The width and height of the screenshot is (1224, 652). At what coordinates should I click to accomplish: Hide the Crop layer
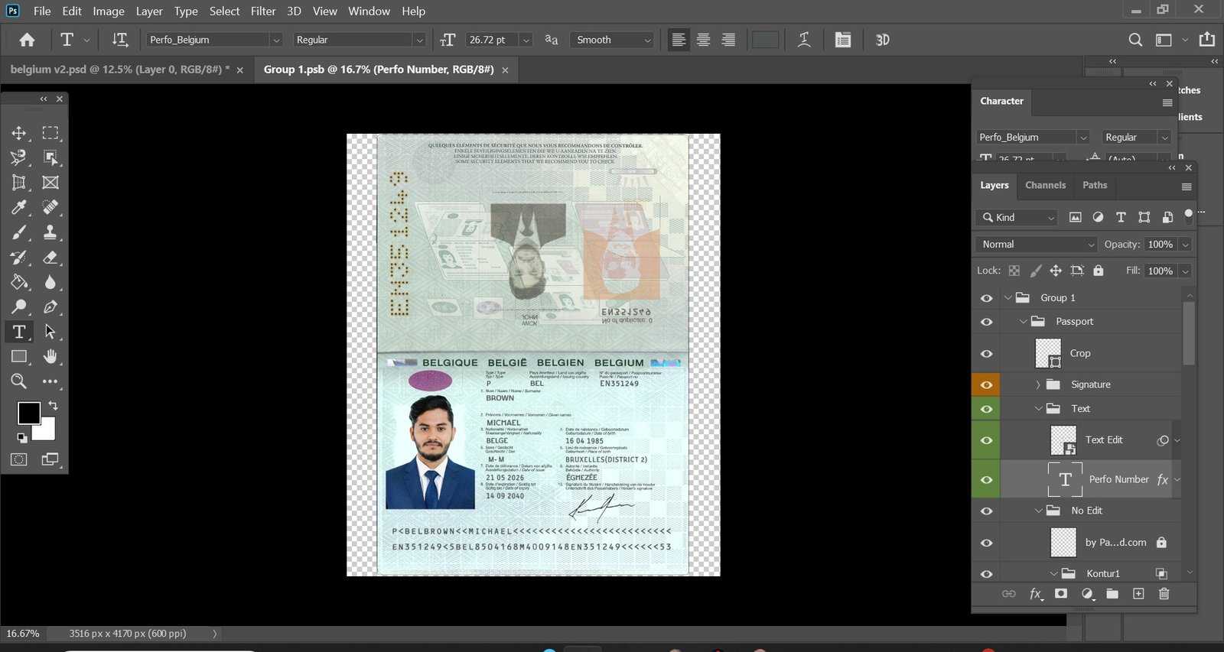[986, 354]
